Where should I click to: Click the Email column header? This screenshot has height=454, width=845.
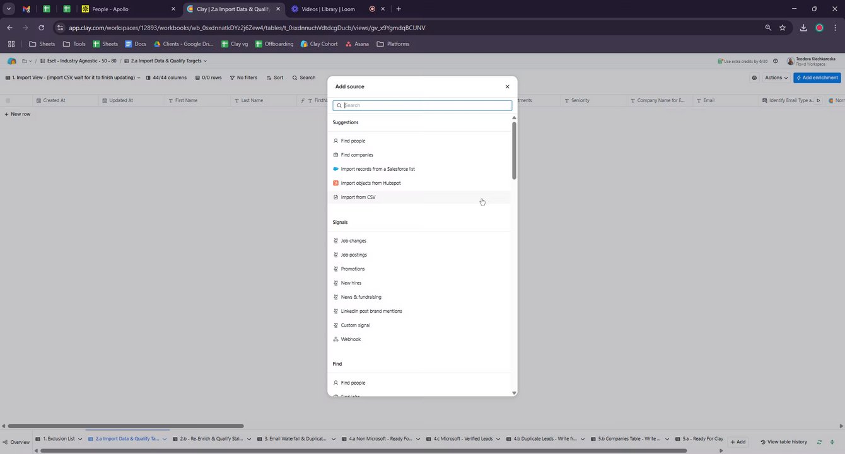point(726,100)
